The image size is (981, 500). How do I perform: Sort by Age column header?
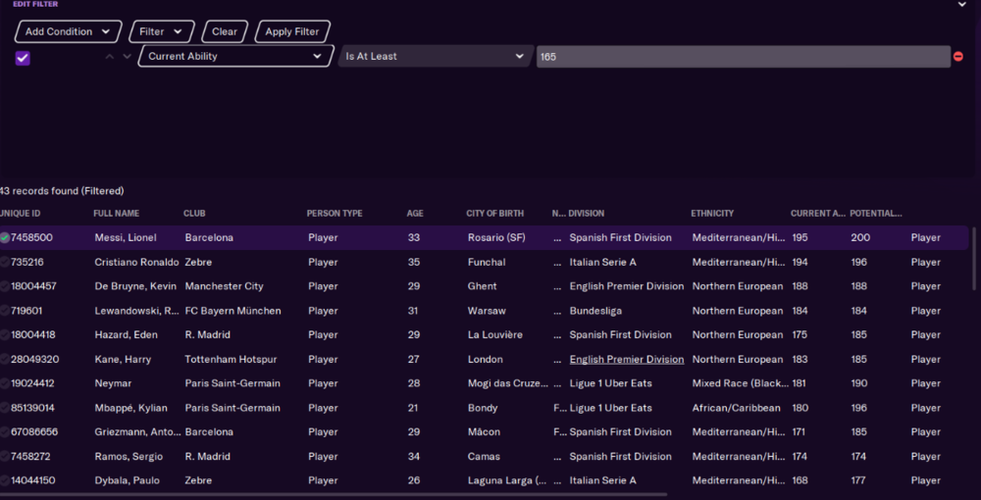pos(415,213)
